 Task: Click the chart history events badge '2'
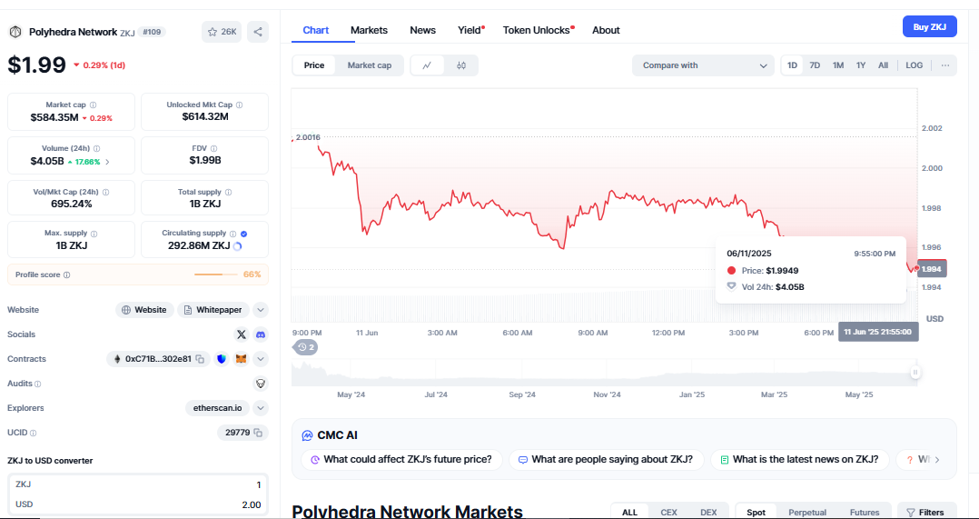pyautogui.click(x=305, y=347)
